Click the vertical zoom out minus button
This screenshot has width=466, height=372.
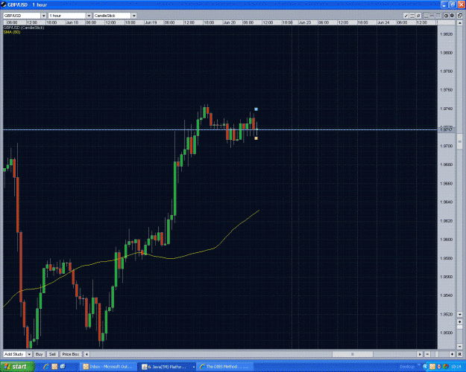(460, 346)
